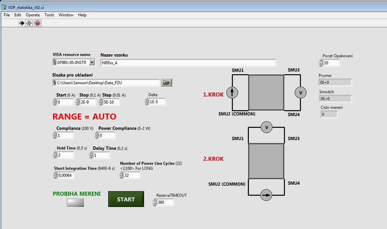Screen dimensions: 387x229
Task: Click the Short Integration Time stepper arrows
Action: click(x=55, y=175)
